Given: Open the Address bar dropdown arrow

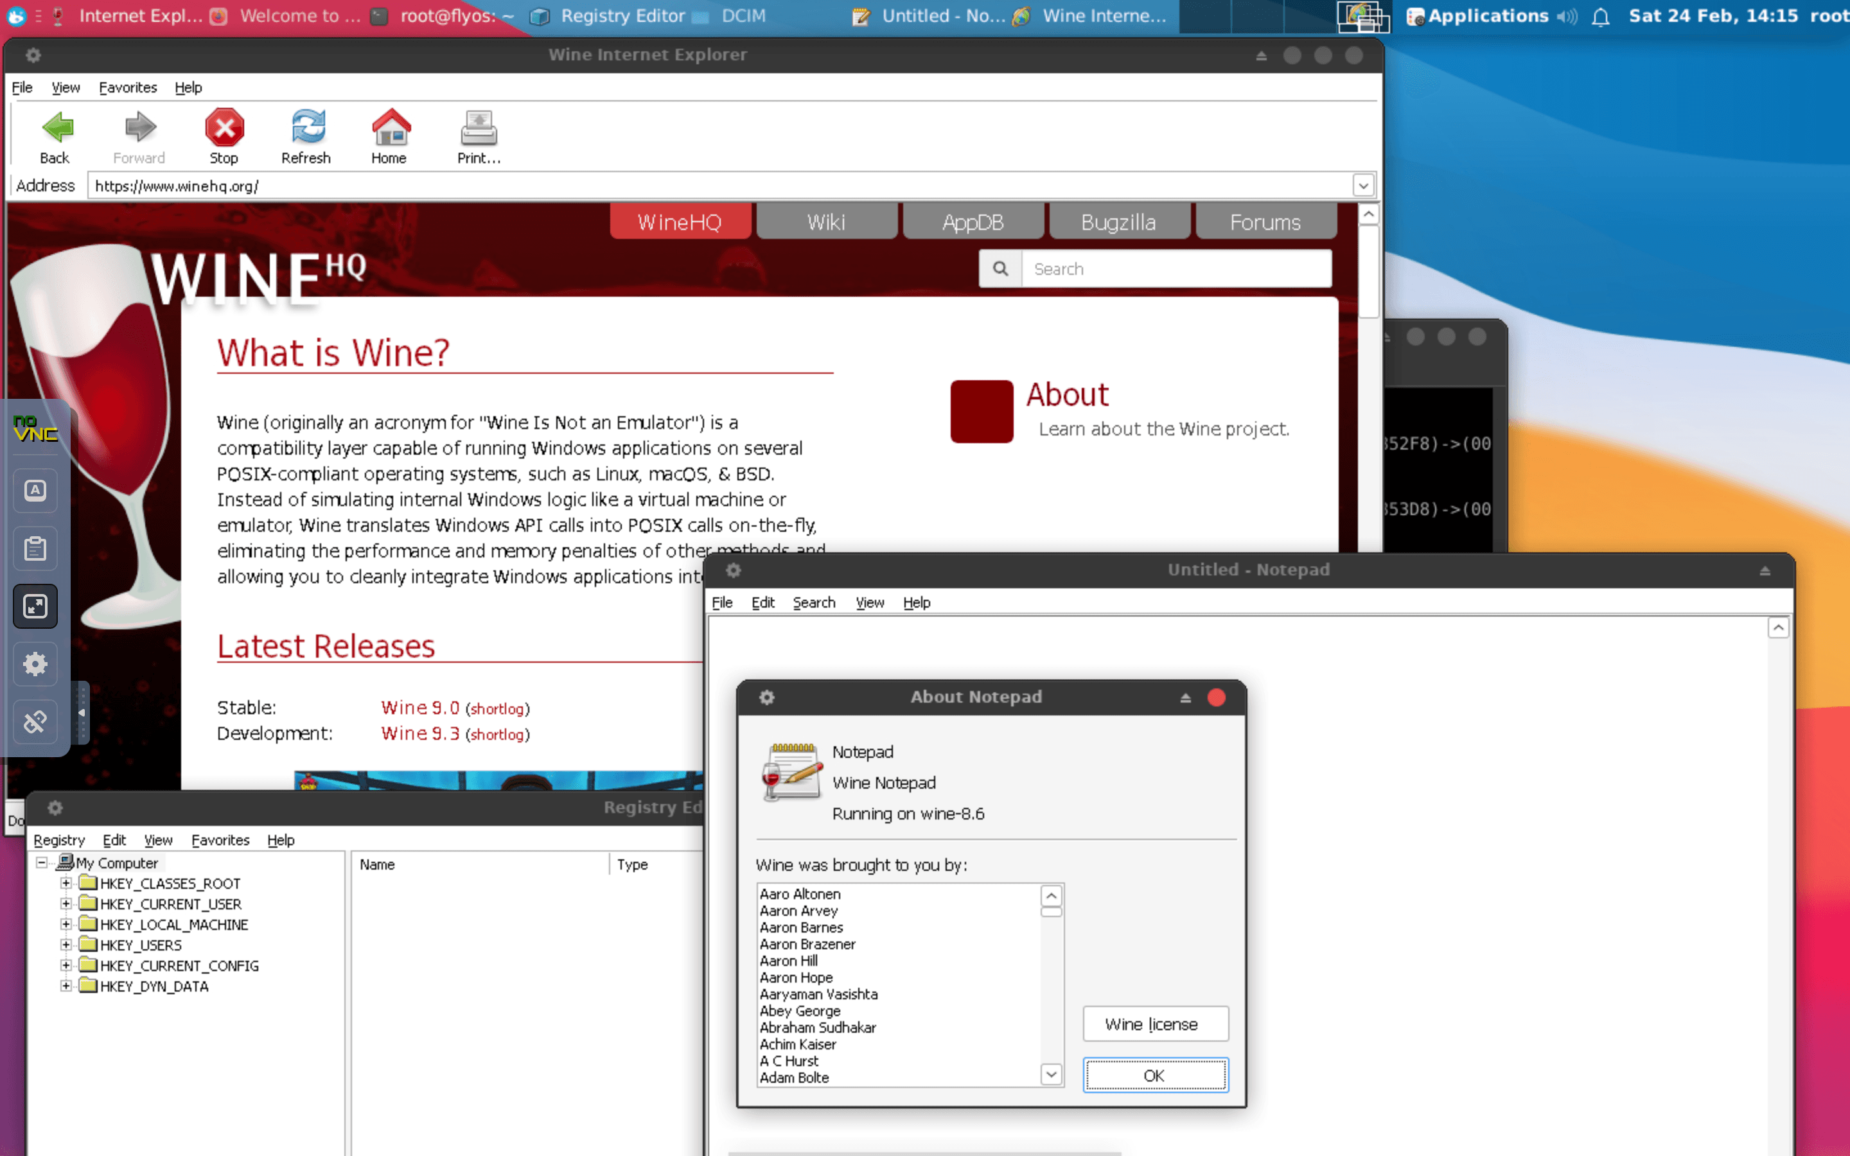Looking at the screenshot, I should (1363, 186).
